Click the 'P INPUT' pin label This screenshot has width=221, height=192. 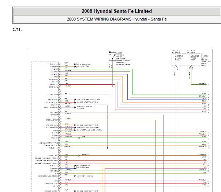coord(55,69)
